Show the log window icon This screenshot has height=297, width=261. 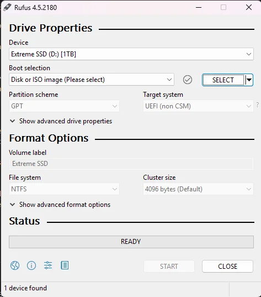[65, 265]
